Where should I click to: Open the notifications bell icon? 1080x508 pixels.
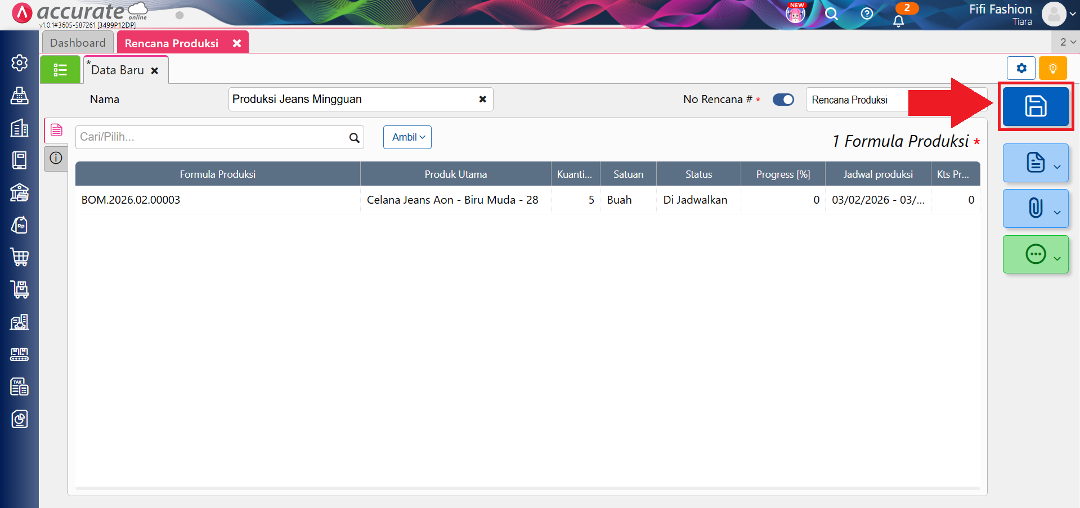click(898, 21)
